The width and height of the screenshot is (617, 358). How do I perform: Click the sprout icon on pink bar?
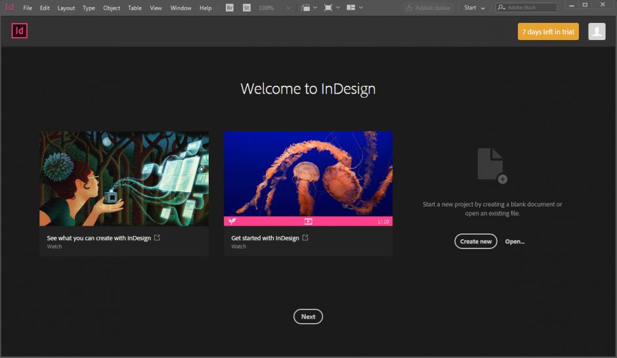(x=232, y=221)
